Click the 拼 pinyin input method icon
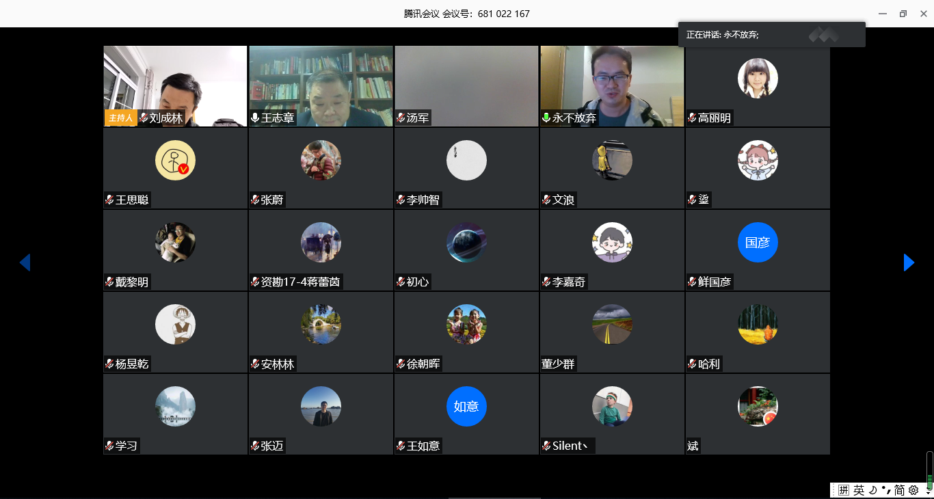934x499 pixels. point(844,490)
